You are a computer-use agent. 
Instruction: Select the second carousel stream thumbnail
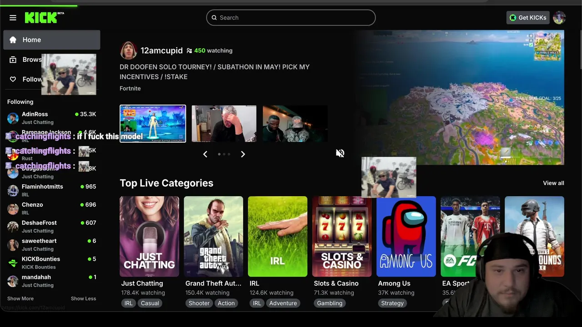click(x=224, y=124)
